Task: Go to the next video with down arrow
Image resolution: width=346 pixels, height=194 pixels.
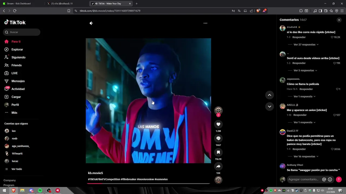Action: [x=270, y=106]
